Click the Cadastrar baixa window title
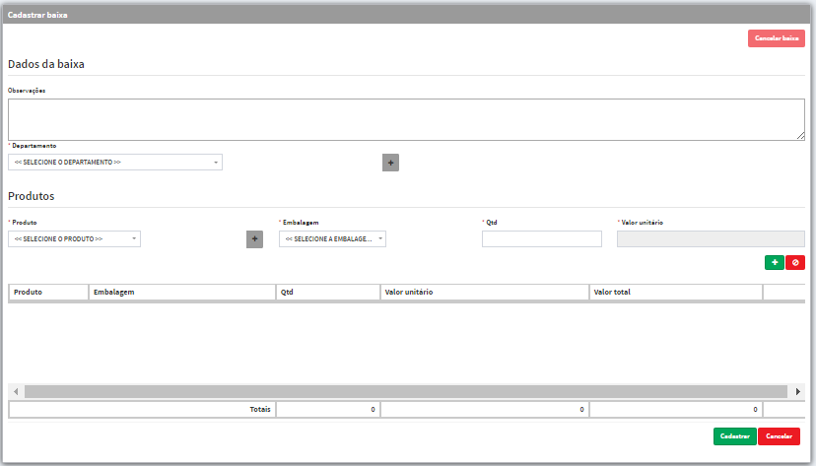Image resolution: width=816 pixels, height=466 pixels. click(37, 15)
